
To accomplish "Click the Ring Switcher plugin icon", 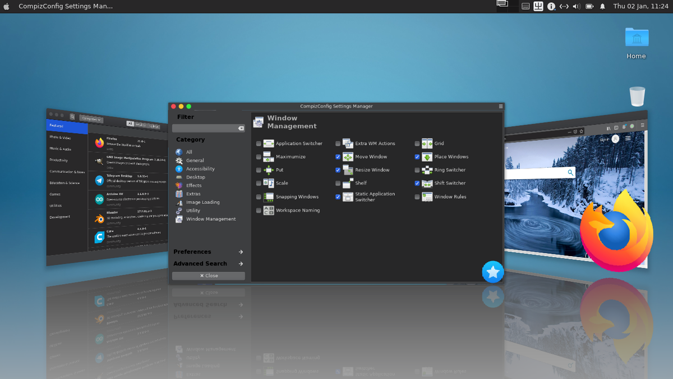I will (427, 170).
